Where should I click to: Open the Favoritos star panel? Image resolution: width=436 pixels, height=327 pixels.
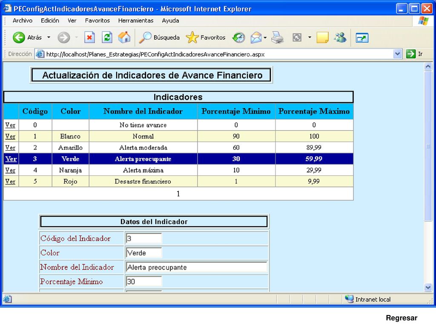coord(206,37)
